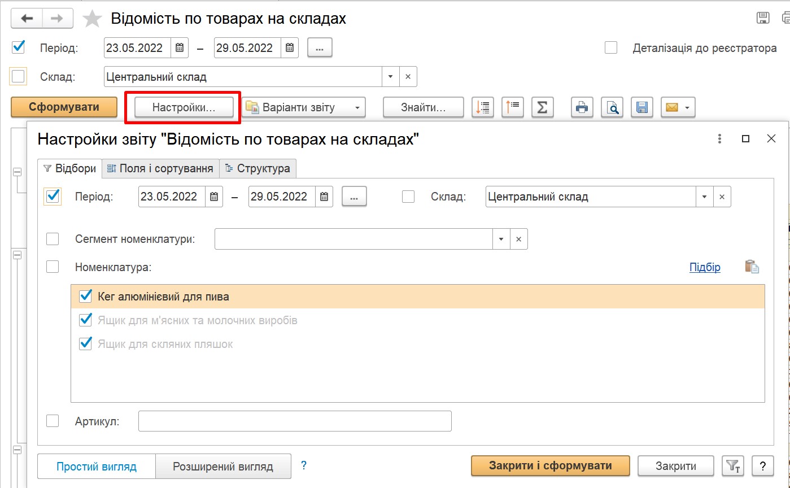The width and height of the screenshot is (790, 488).
Task: Click the Знайти... button
Action: pos(424,107)
